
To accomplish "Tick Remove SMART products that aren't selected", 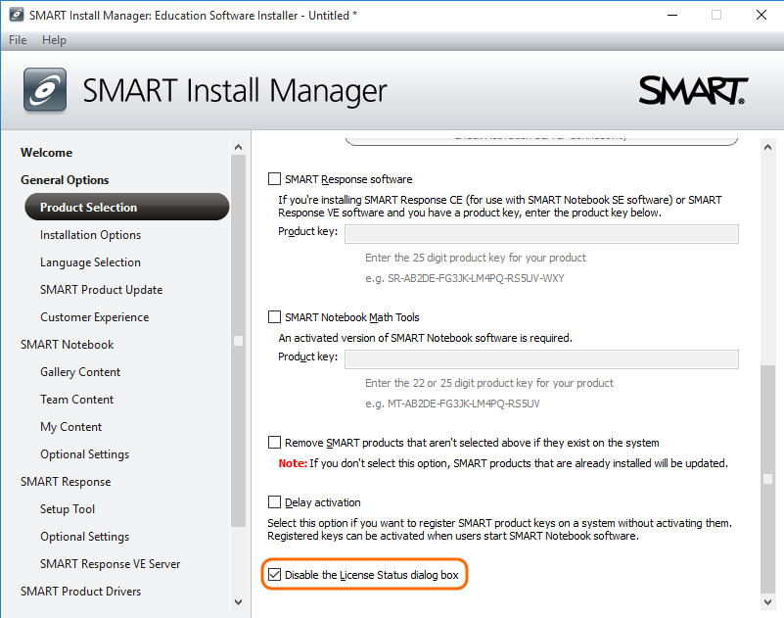I will [x=275, y=443].
